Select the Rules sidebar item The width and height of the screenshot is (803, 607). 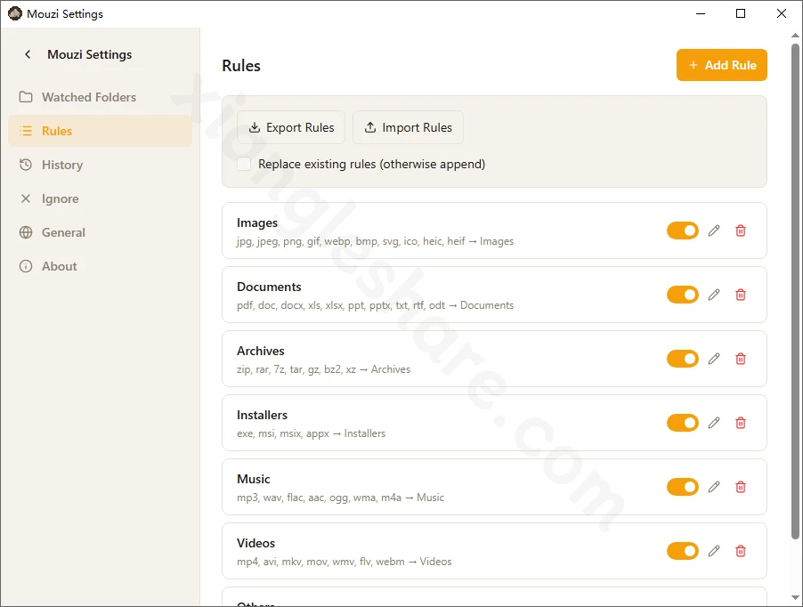tap(100, 131)
